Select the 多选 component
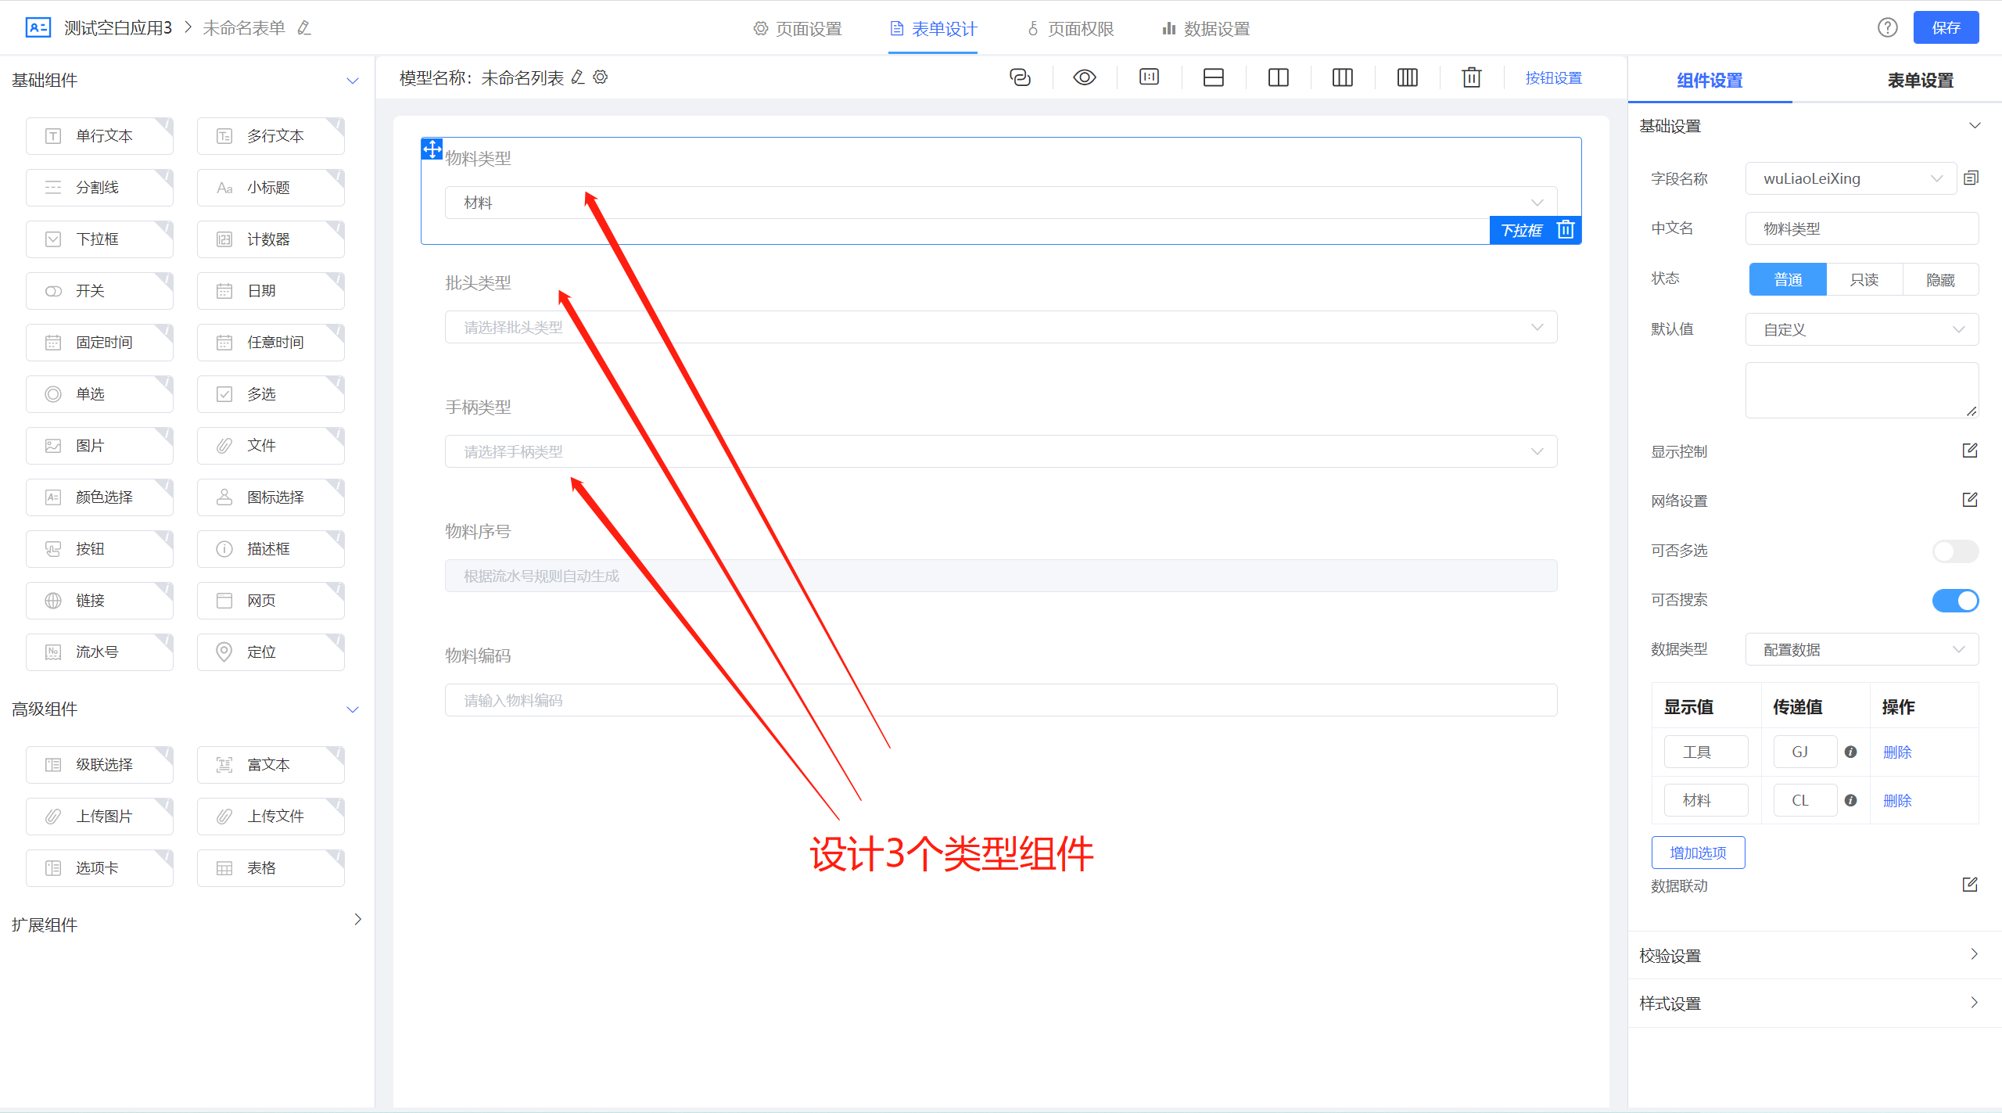Image resolution: width=2002 pixels, height=1113 pixels. (271, 394)
